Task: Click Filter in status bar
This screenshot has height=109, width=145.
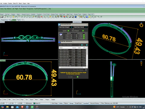Action: point(102,103)
